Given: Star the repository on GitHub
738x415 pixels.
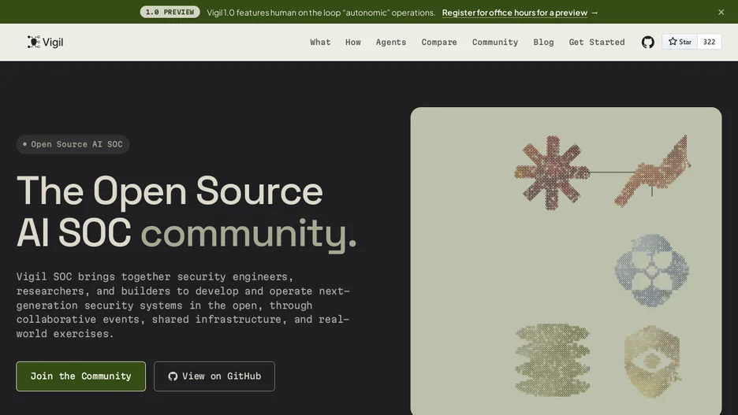Looking at the screenshot, I should point(680,42).
